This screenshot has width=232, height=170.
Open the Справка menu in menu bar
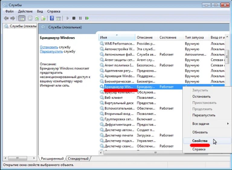54,11
